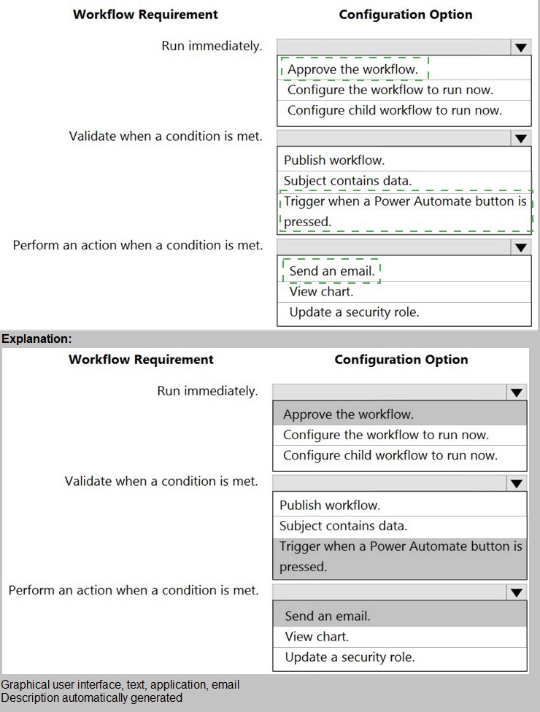Pick 'Configure child workflow to run now.' in top list
The width and height of the screenshot is (540, 712).
[395, 111]
